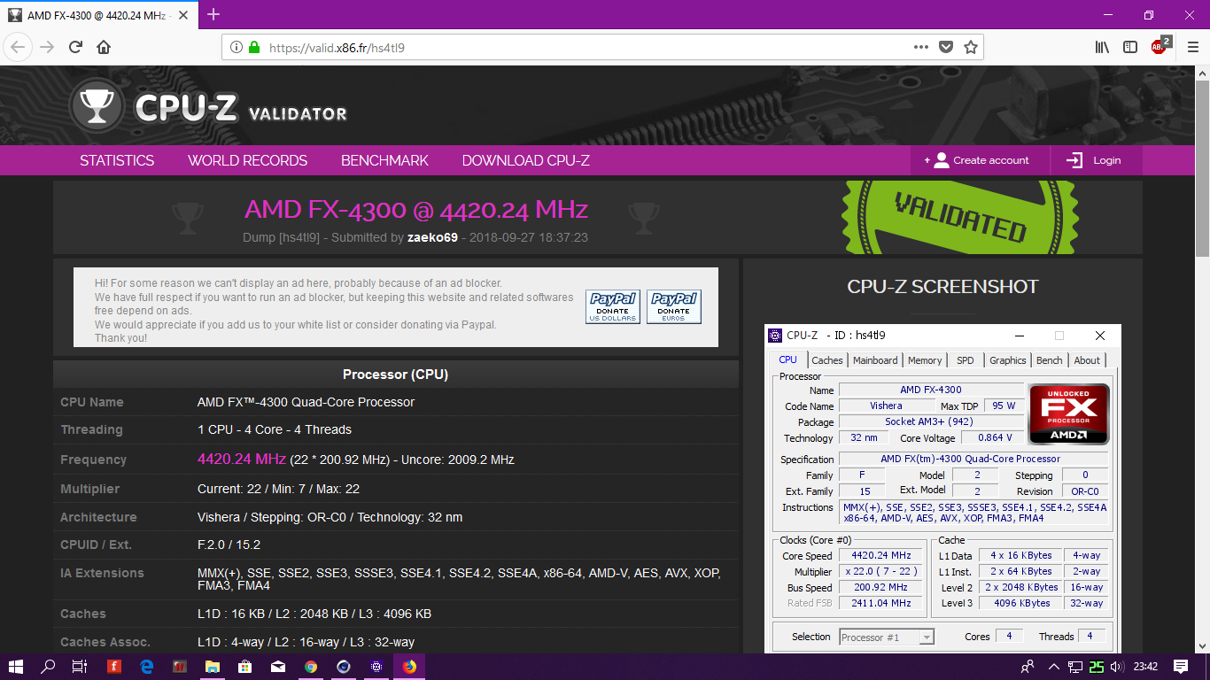
Task: Donate via PayPal in US Dollars
Action: coord(613,307)
